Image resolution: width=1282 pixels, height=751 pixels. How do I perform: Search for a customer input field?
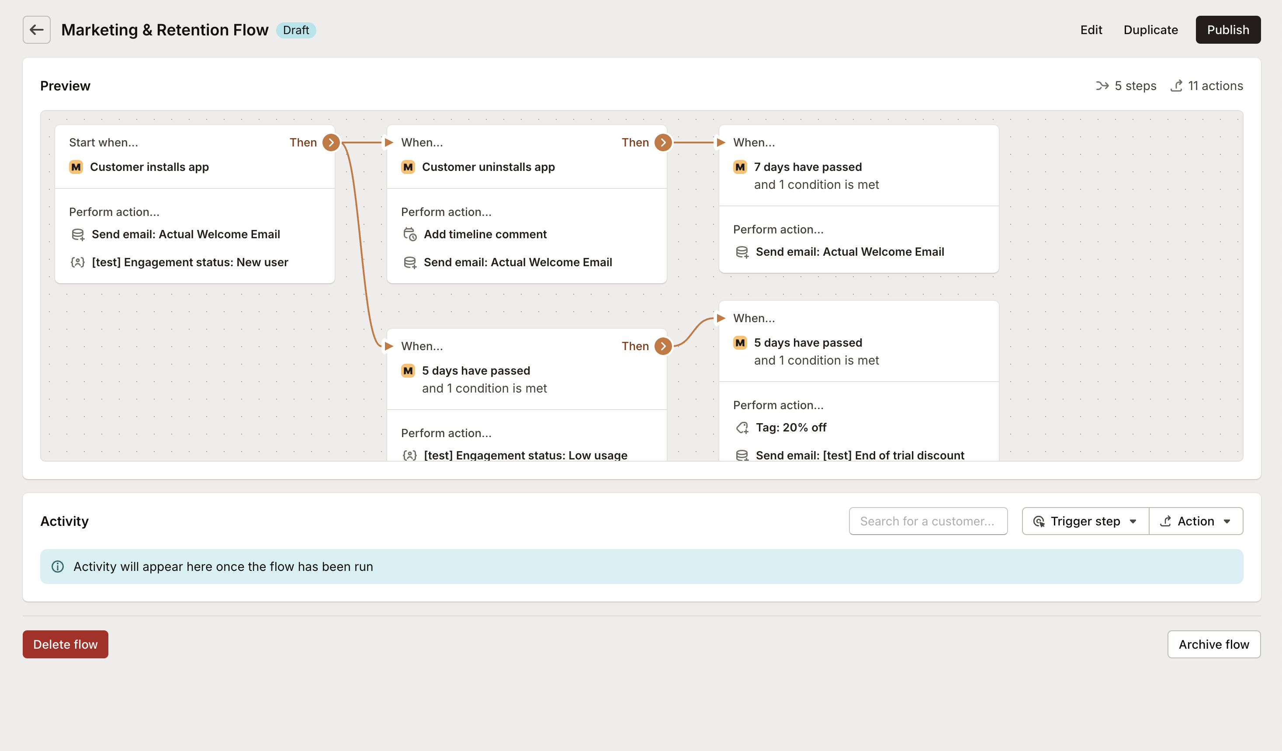928,520
